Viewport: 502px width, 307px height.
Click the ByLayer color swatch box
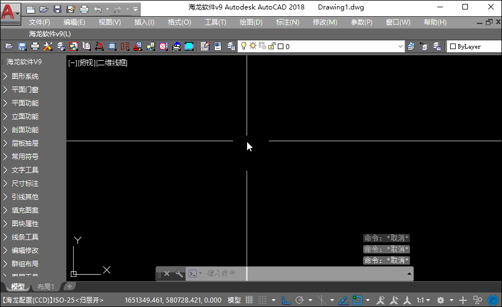coord(453,46)
